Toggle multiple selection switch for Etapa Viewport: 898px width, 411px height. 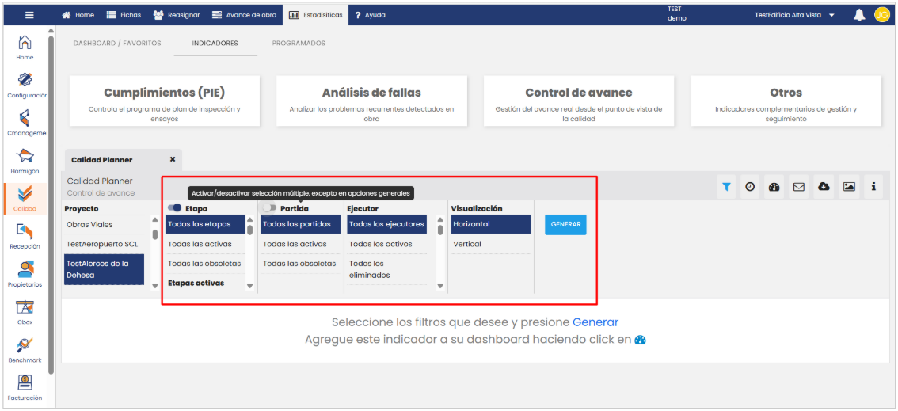tap(175, 208)
